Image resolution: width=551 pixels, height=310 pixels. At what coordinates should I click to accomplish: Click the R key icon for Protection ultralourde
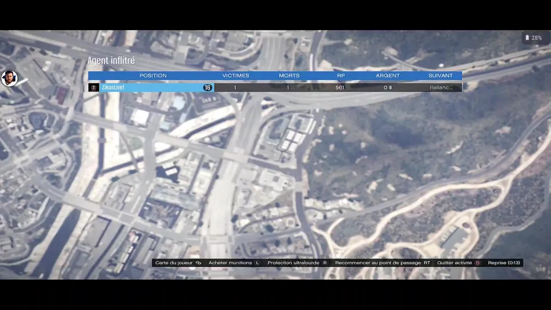click(x=325, y=263)
